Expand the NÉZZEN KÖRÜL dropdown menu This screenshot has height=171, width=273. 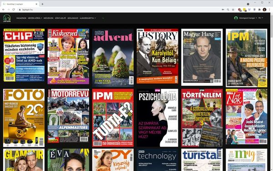click(x=35, y=18)
